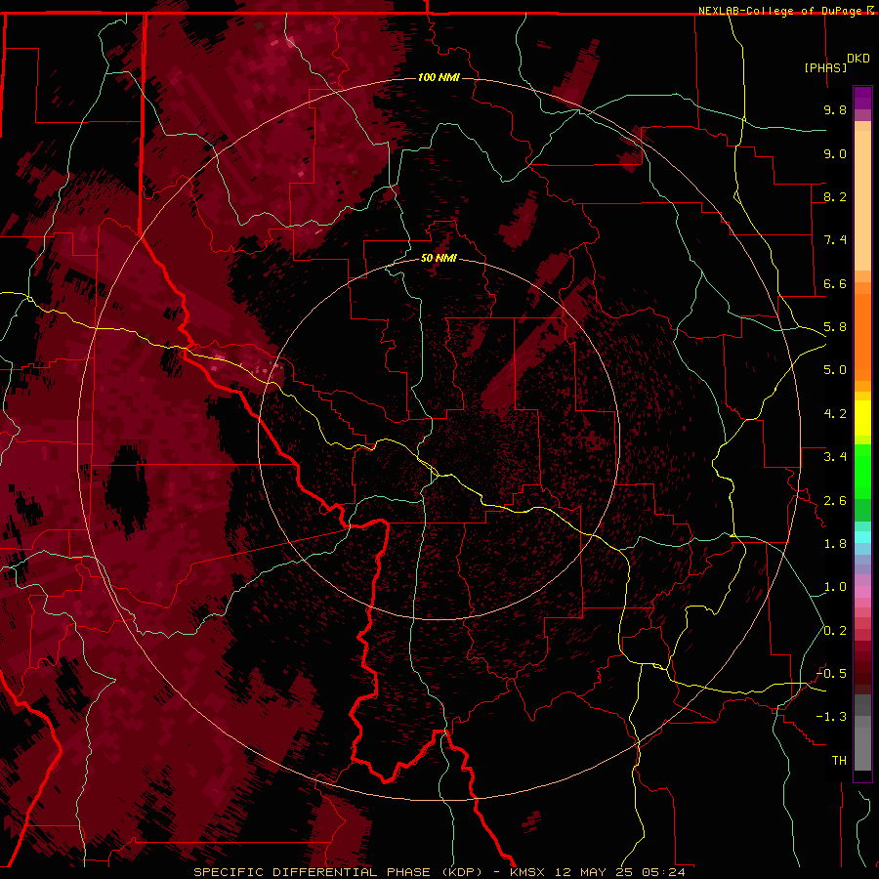The image size is (879, 879).
Task: Click the 9.0 value on the color scale
Action: tap(835, 153)
